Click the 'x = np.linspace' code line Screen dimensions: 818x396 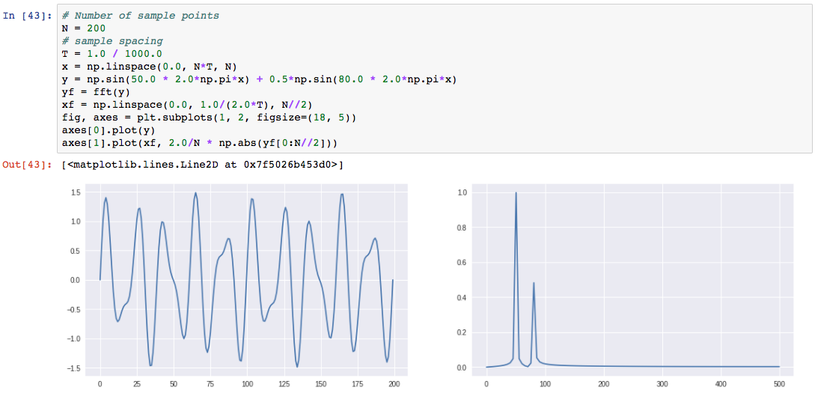150,67
